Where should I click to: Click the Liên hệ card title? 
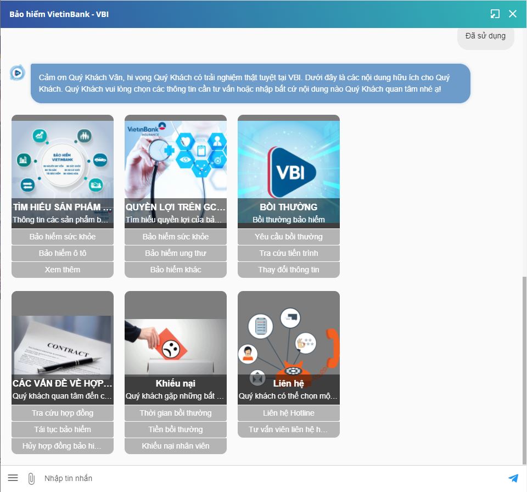point(289,383)
